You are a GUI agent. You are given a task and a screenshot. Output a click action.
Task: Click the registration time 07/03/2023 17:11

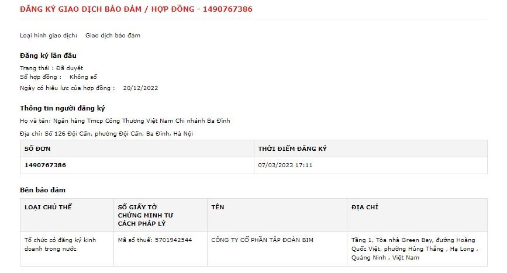(x=285, y=165)
